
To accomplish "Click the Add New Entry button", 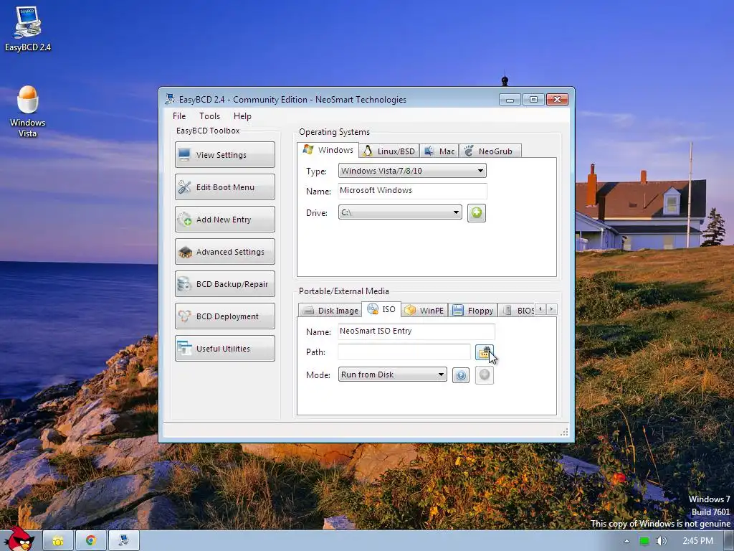I will point(224,220).
